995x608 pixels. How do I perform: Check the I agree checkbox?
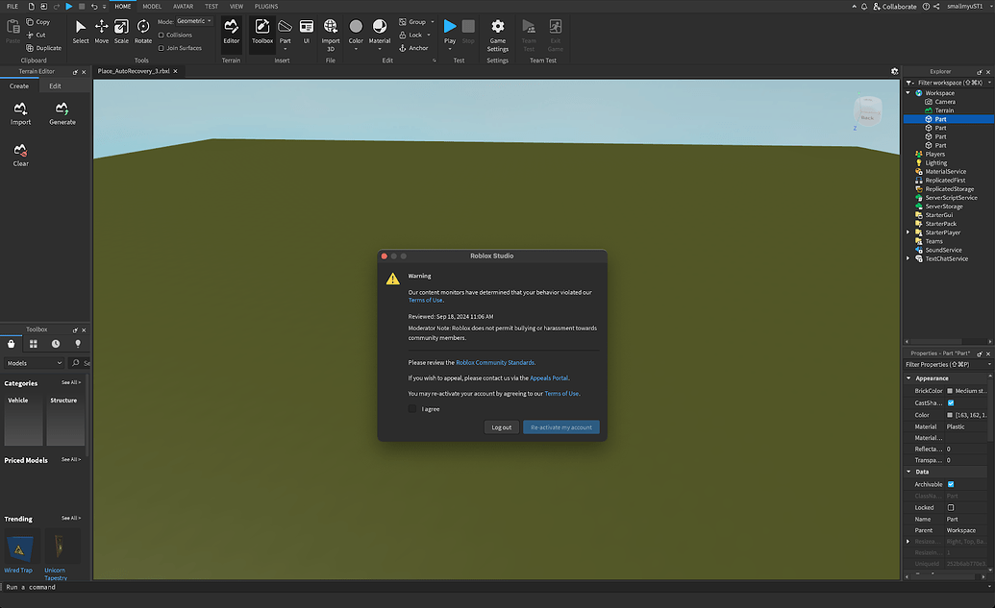(x=412, y=408)
